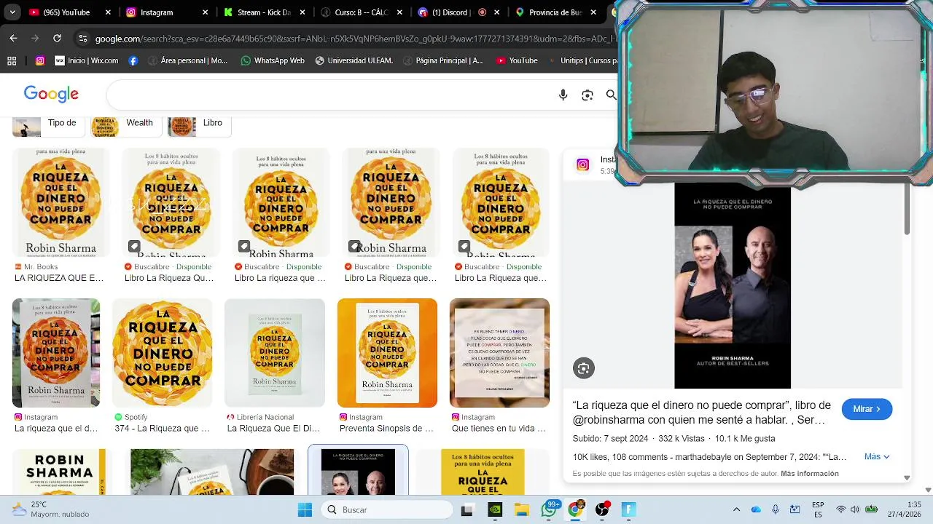This screenshot has width=933, height=524.
Task: Reload the page with refresh icon
Action: (57, 39)
